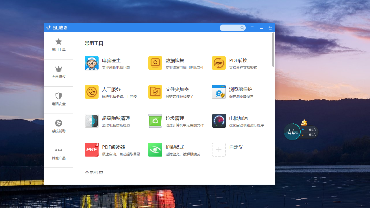Viewport: 370px width, 208px height.
Task: Open the 系统辅助 sidebar section
Action: (59, 127)
